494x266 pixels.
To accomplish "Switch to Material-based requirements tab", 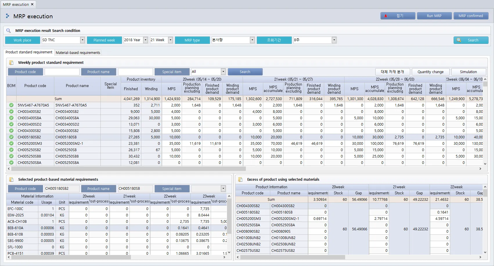I will point(78,53).
